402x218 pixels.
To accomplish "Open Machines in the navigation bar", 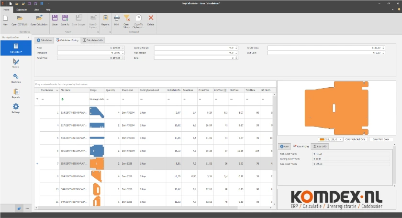I will click(x=16, y=79).
